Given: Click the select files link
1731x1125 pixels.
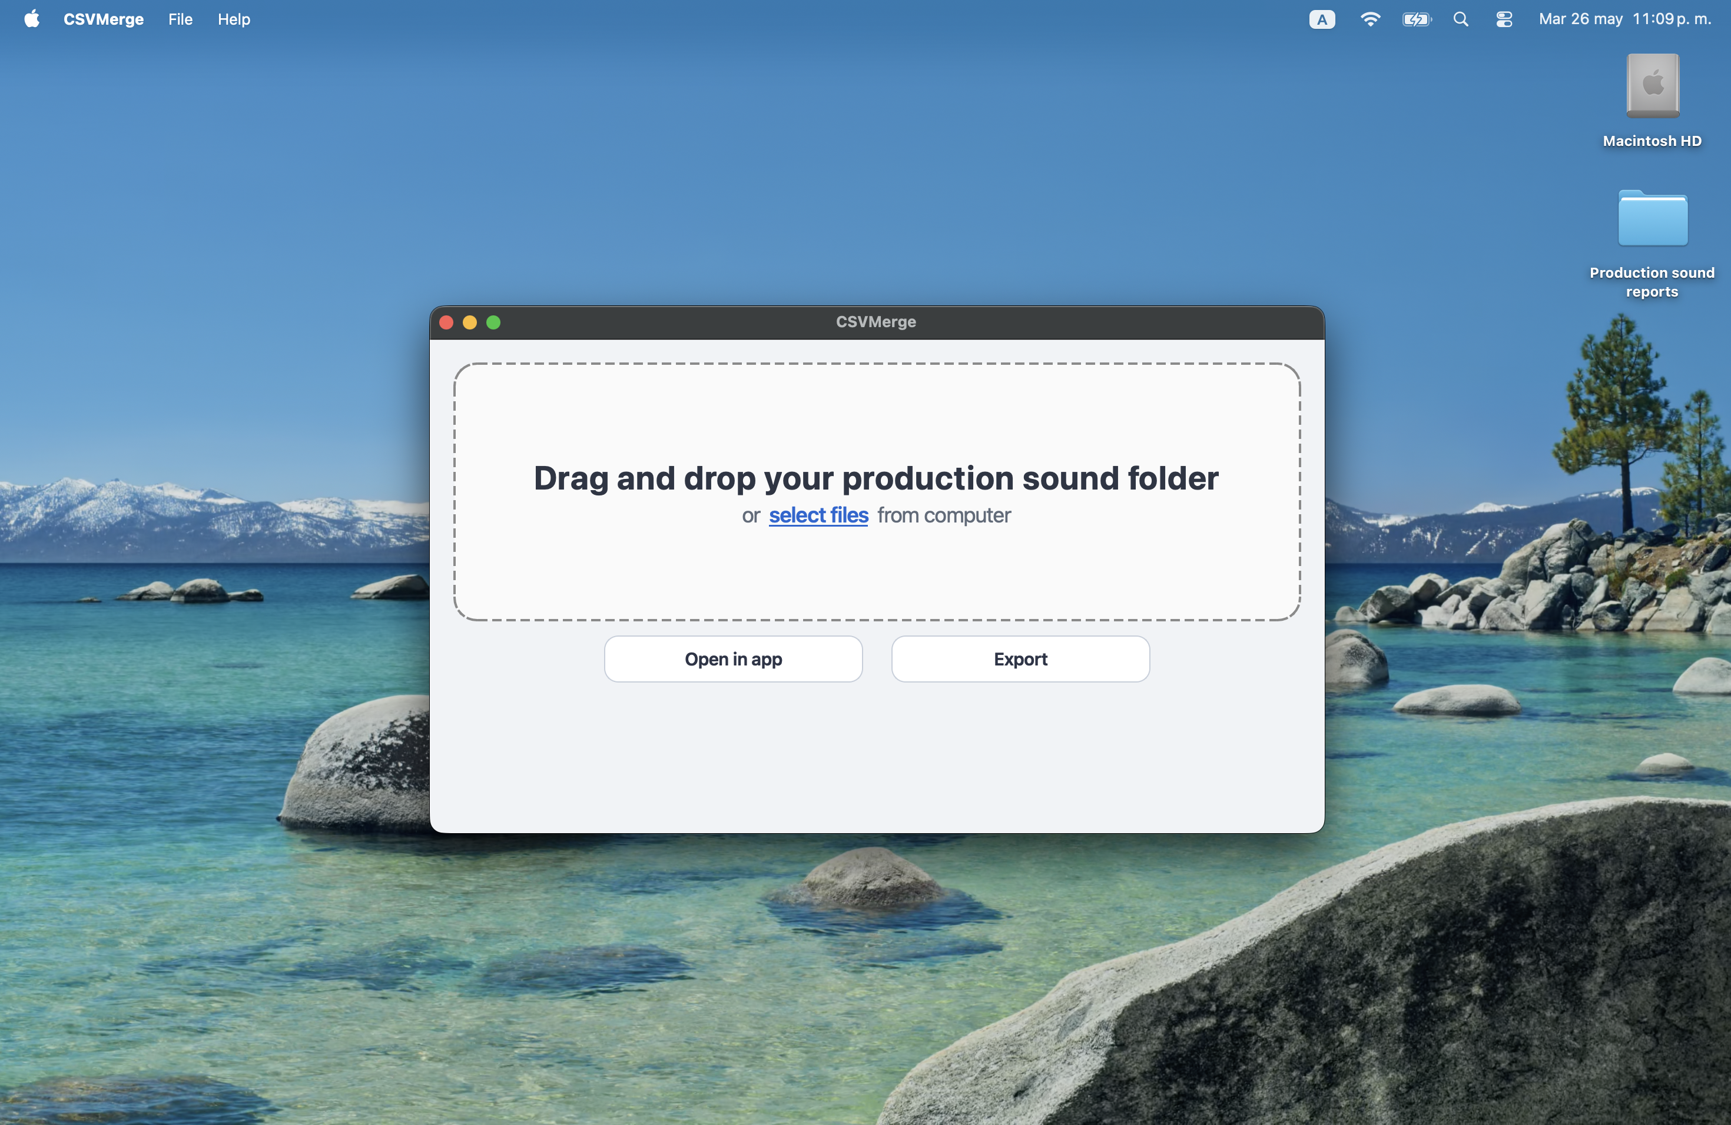Looking at the screenshot, I should 818,515.
